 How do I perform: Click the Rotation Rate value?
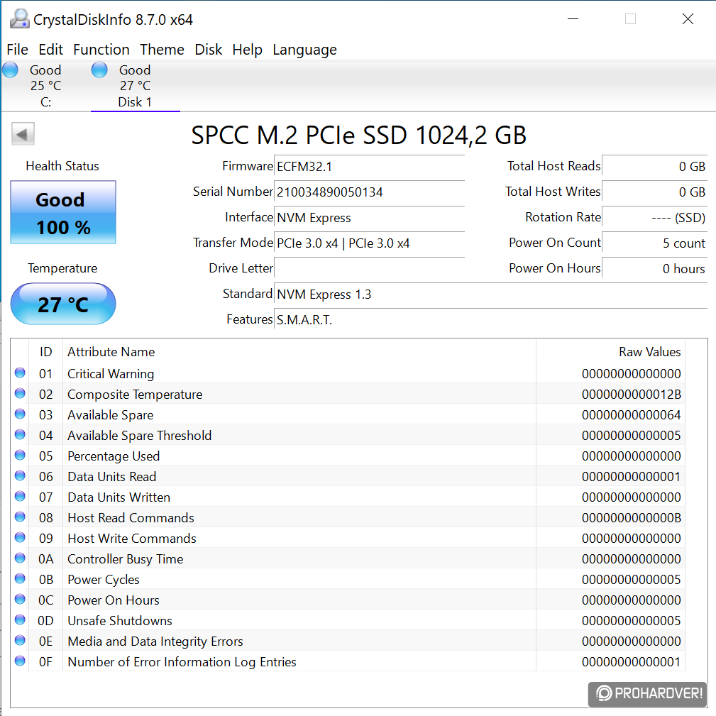coord(655,217)
